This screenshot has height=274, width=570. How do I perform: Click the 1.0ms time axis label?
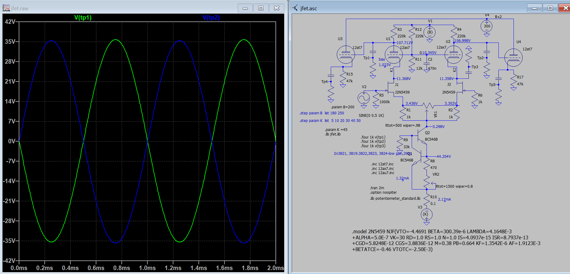[x=147, y=268]
